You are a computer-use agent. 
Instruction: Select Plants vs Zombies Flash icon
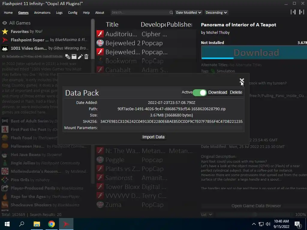tap(100, 169)
